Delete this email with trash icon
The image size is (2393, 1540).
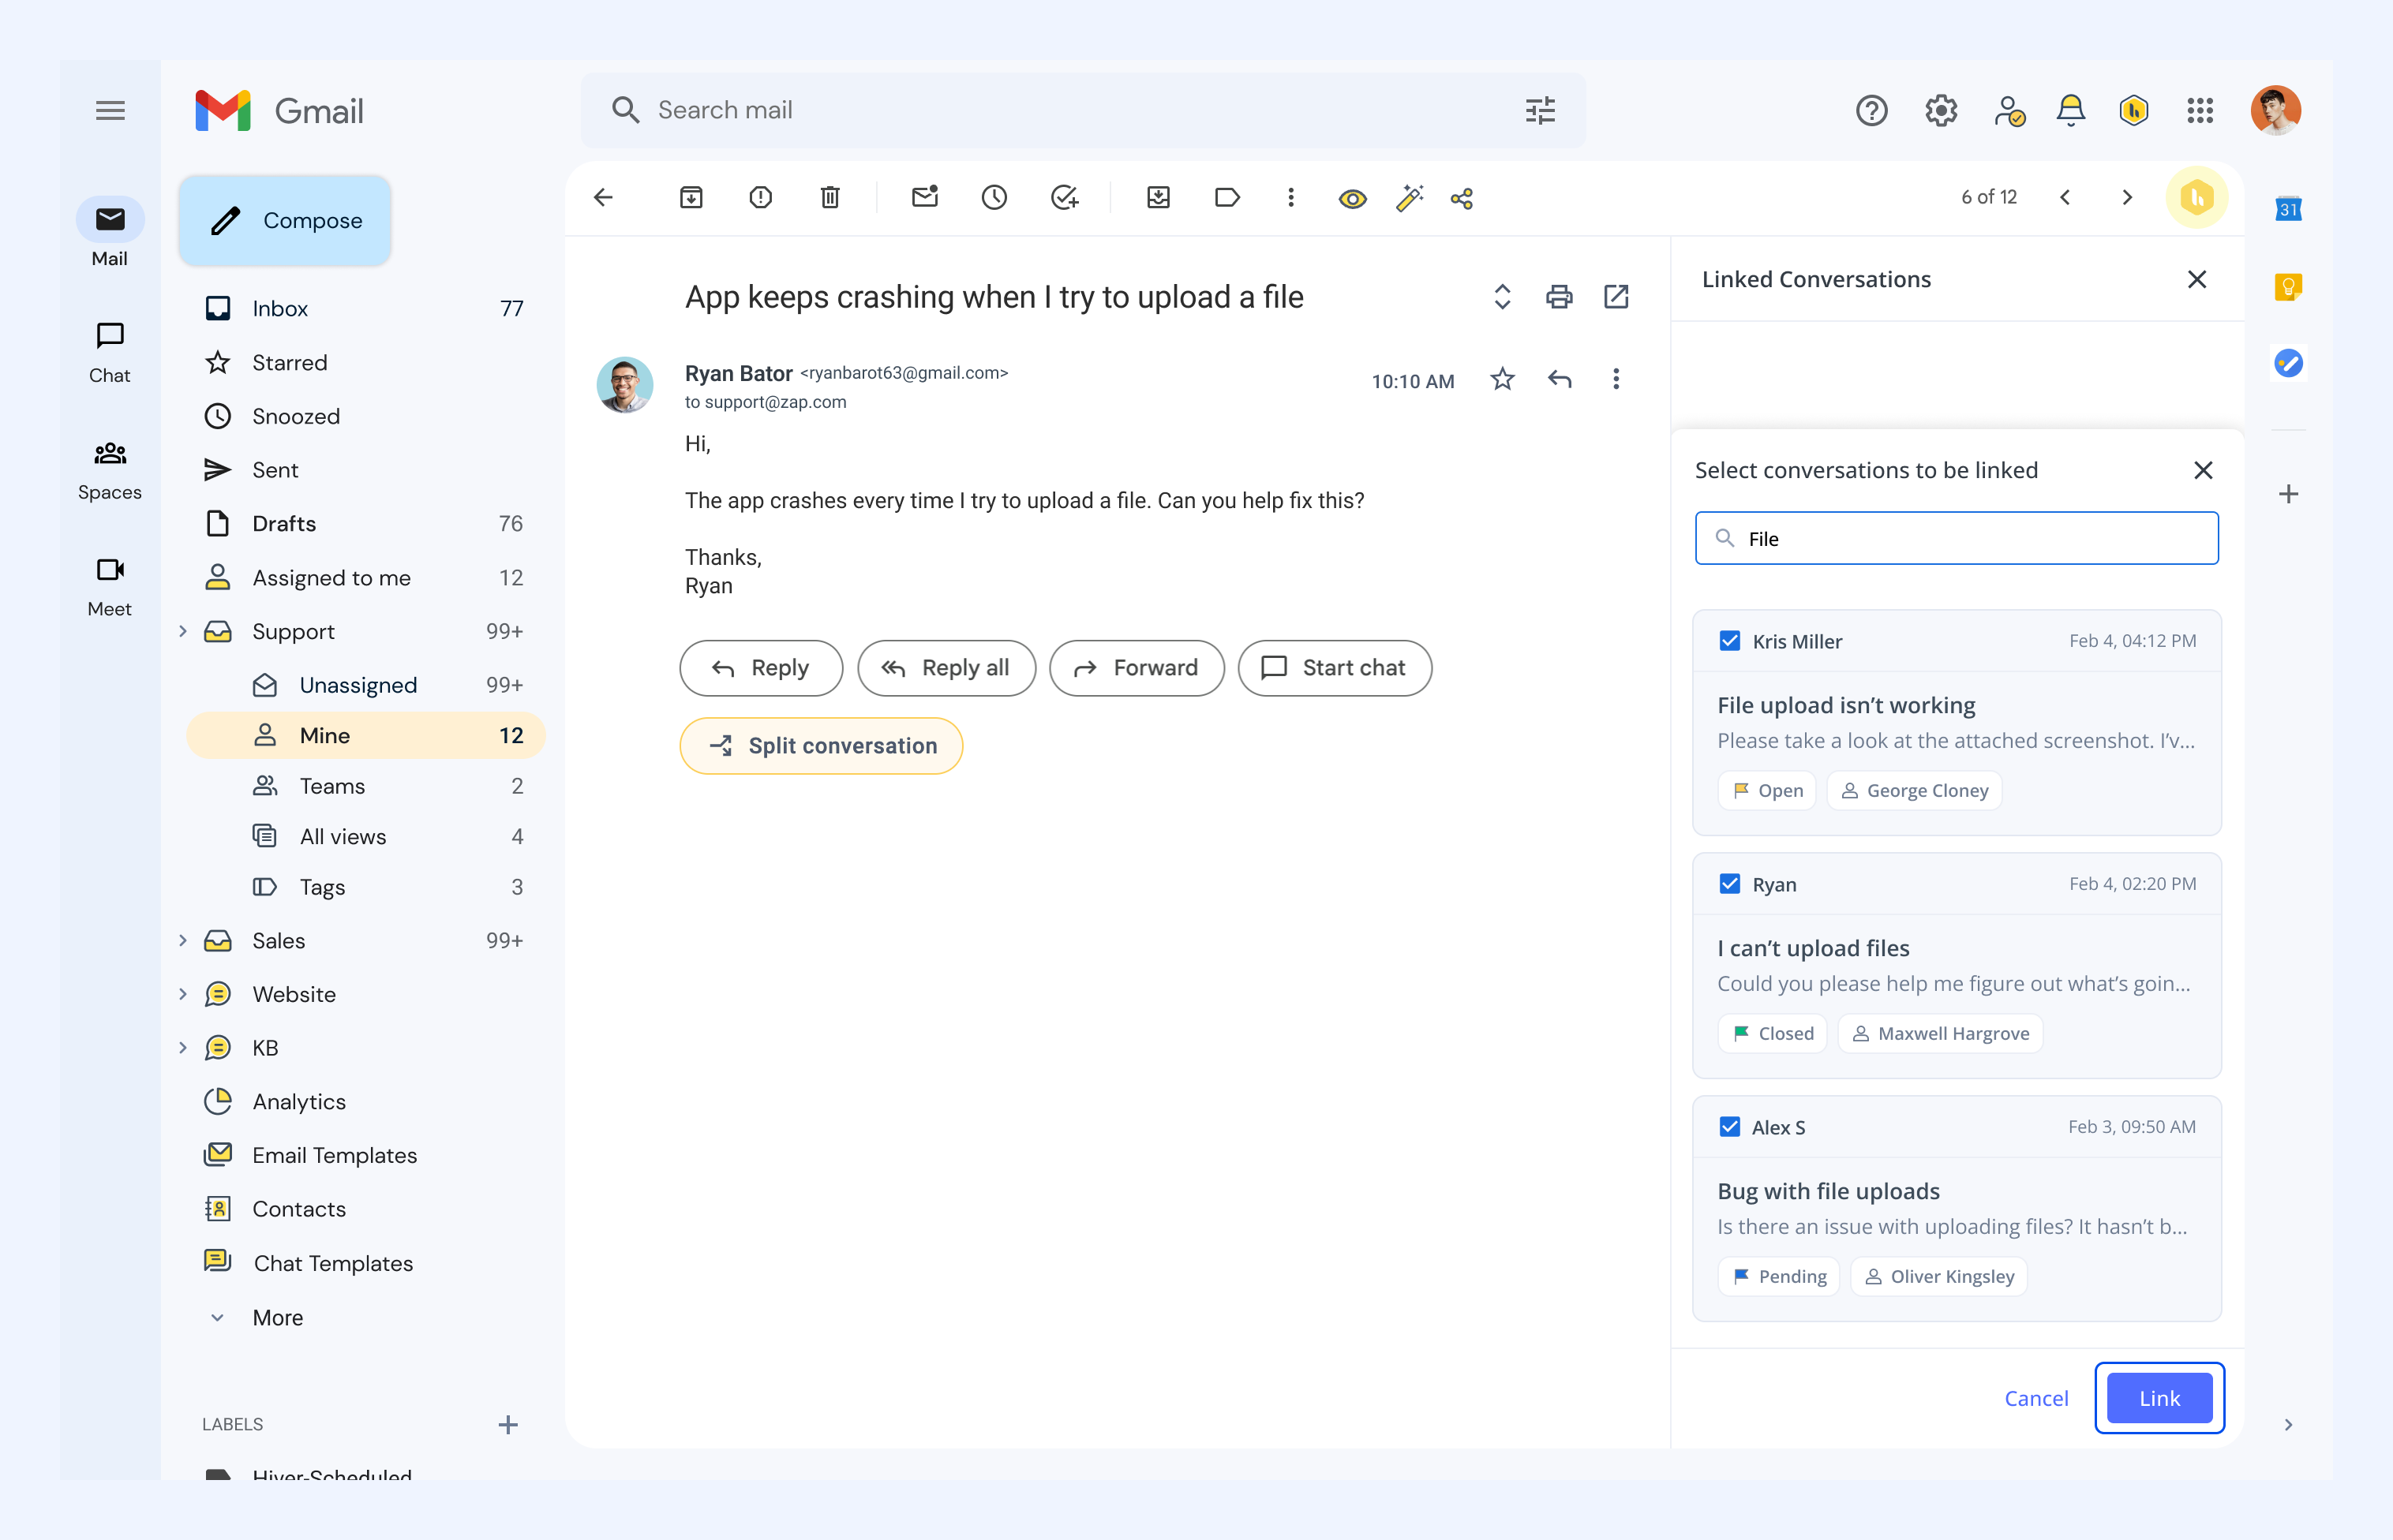pos(830,198)
